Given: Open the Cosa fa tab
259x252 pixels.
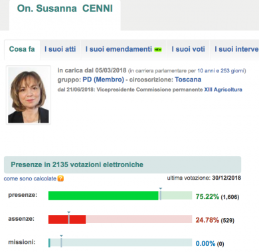Looking at the screenshot, I should pos(22,49).
